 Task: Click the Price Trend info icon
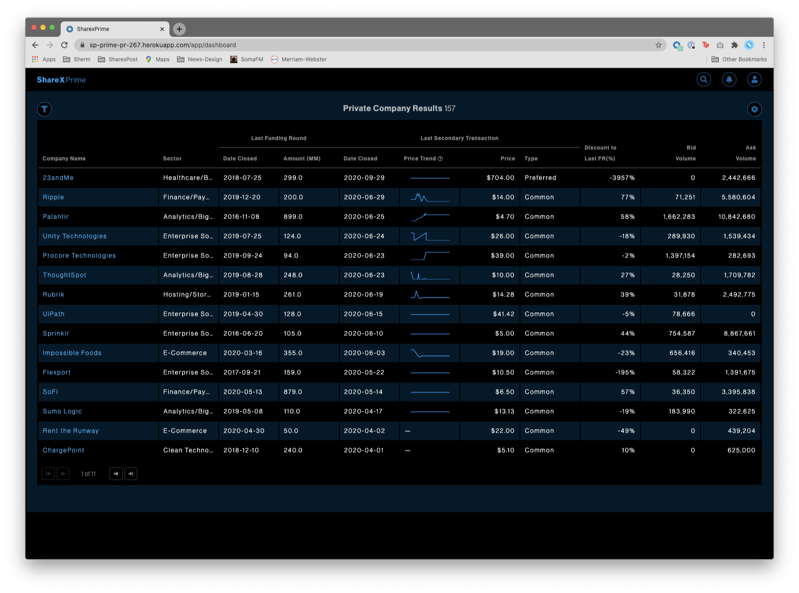coord(441,158)
